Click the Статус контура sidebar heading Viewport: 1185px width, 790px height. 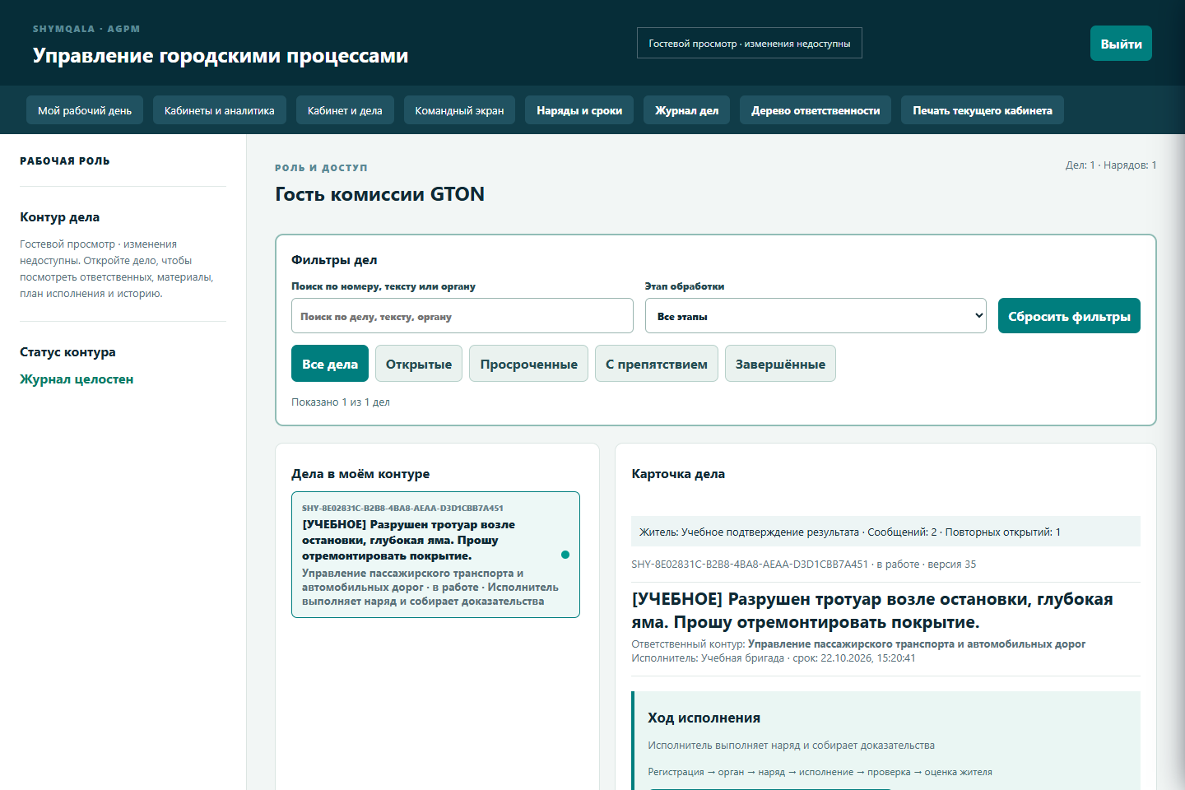(x=67, y=352)
